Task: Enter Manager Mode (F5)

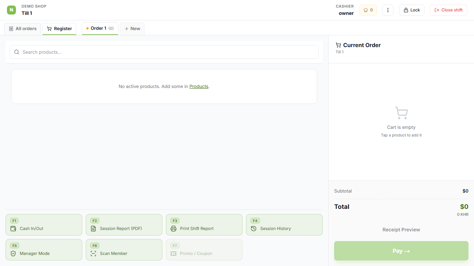Action: 44,250
